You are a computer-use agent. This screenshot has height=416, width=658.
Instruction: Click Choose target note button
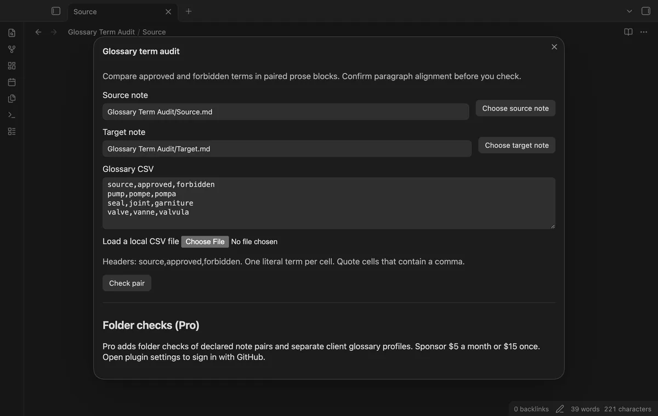coord(517,145)
